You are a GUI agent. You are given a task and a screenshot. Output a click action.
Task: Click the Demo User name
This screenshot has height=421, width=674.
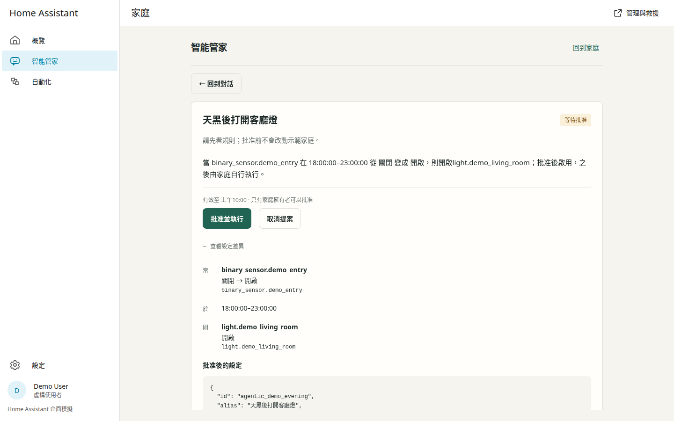51,386
